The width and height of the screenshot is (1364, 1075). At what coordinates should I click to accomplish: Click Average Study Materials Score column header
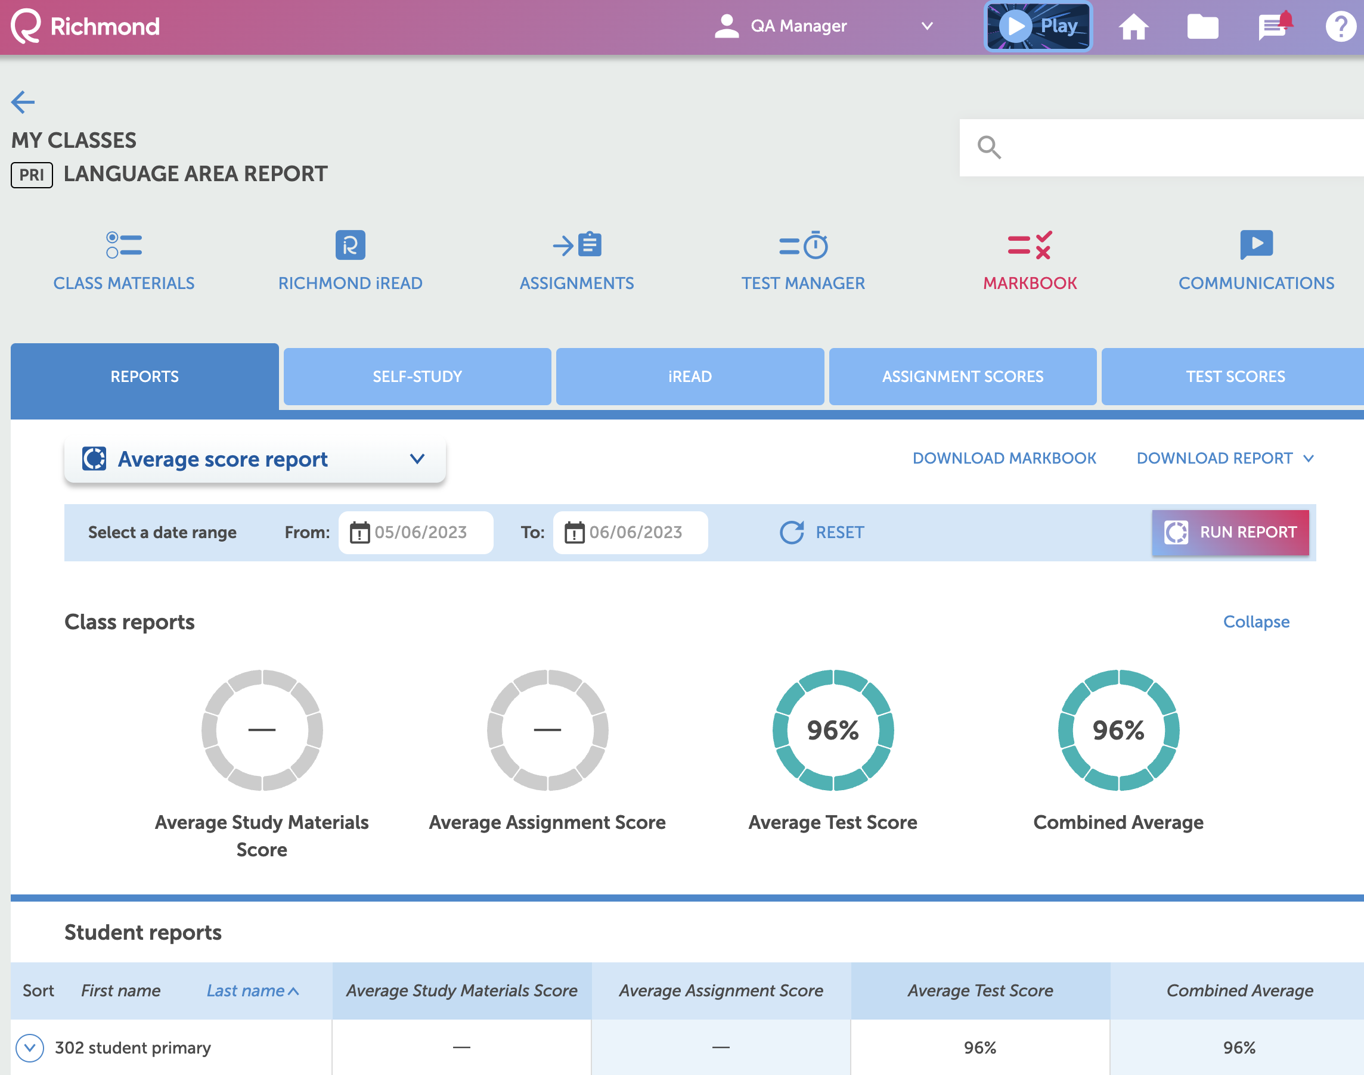click(x=461, y=990)
